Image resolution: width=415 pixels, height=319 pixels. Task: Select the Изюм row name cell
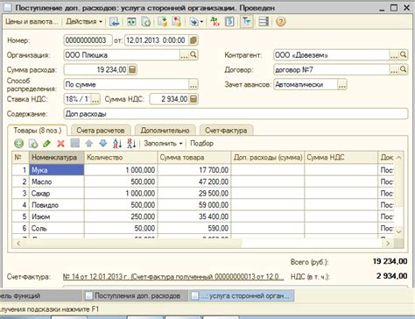57,216
